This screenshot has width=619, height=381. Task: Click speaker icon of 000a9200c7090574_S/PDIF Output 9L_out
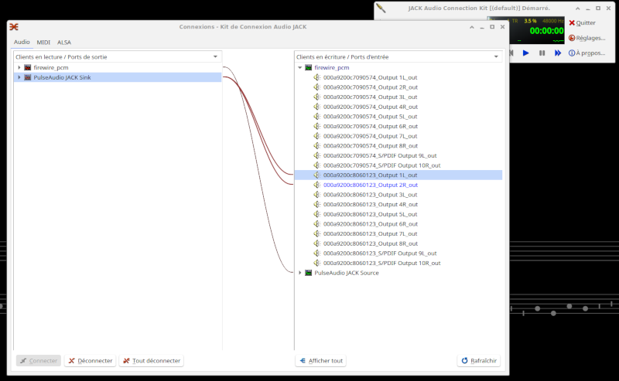[x=317, y=155]
